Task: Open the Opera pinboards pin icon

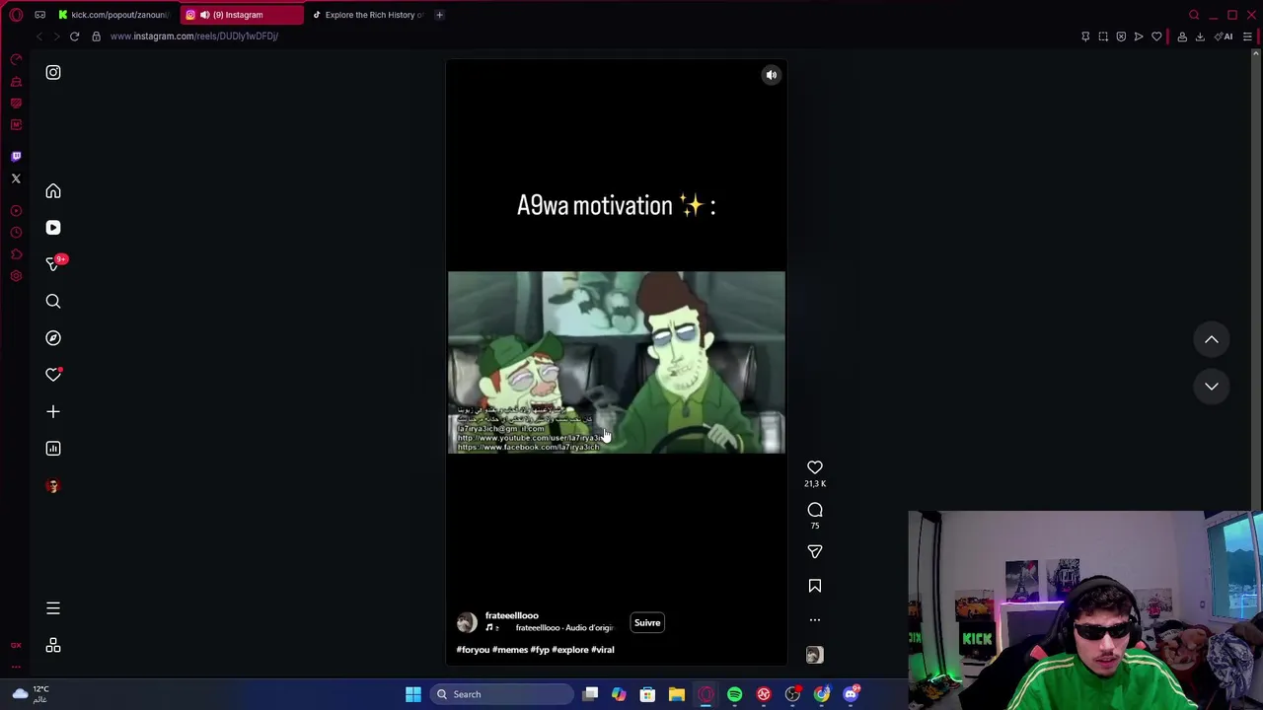Action: pos(1085,36)
